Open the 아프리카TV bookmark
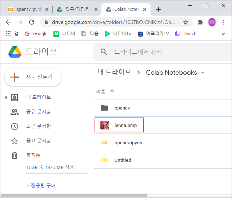The image size is (232, 198). (x=153, y=34)
